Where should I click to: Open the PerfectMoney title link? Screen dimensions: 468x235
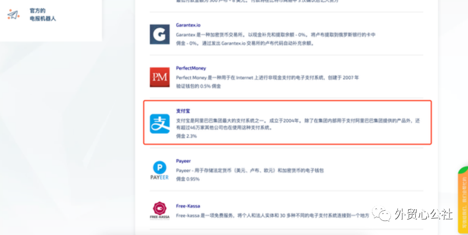click(191, 68)
